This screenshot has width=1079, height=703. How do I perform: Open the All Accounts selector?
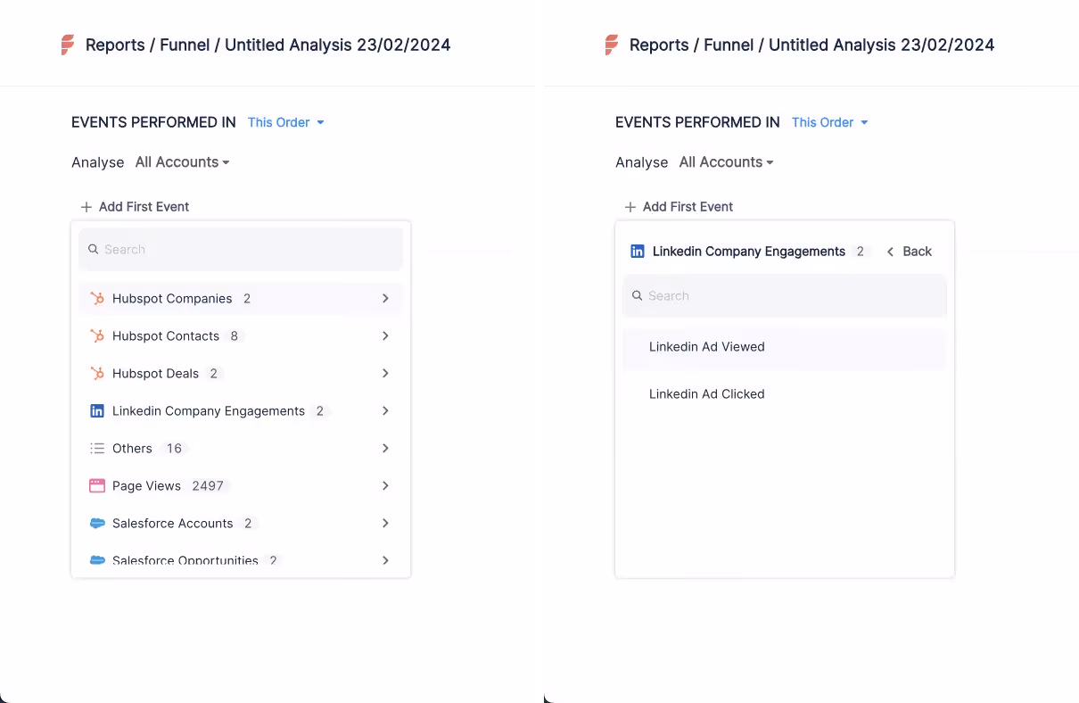coord(181,161)
